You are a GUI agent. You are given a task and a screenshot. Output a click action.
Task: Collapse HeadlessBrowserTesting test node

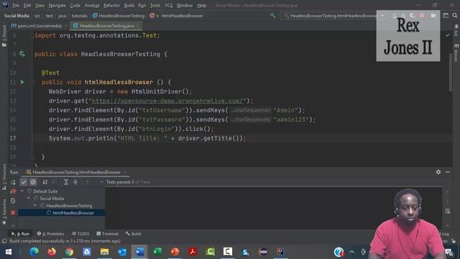click(35, 206)
